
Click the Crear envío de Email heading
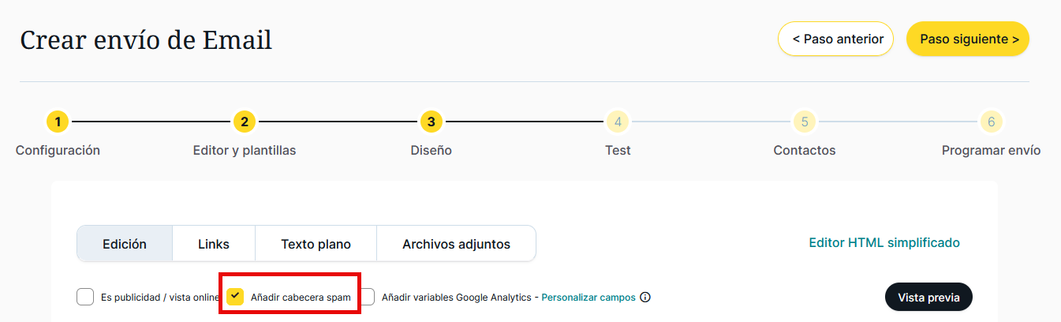[x=146, y=39]
